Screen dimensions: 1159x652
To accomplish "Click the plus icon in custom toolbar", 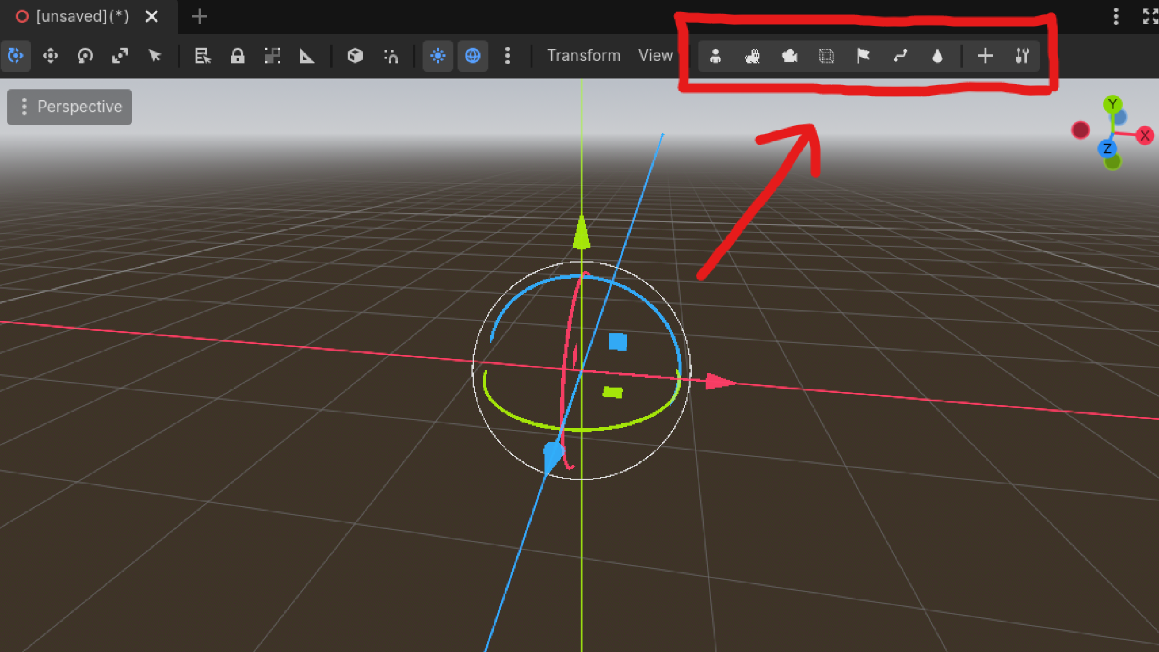I will tap(985, 56).
